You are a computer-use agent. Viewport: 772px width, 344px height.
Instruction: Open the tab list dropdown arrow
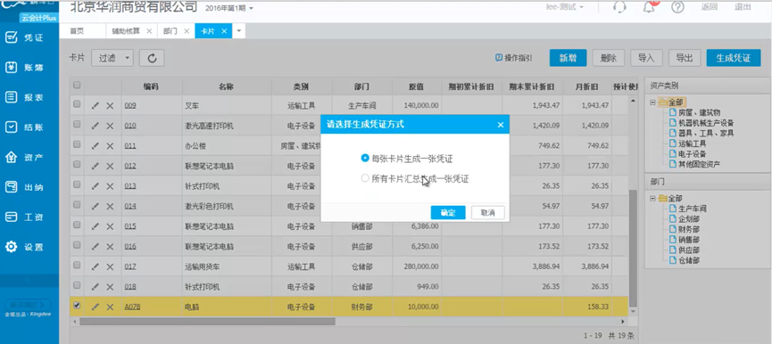[239, 31]
